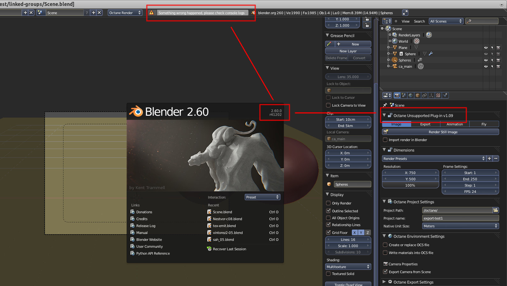
Task: Click the warning icon in the info header
Action: click(152, 13)
